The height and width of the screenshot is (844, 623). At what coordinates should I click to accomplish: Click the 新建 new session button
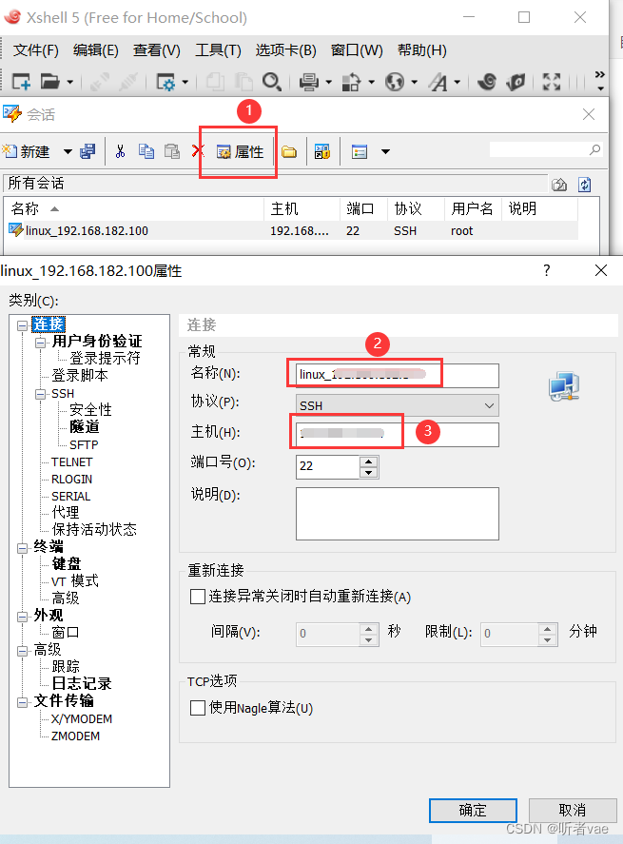[x=27, y=152]
